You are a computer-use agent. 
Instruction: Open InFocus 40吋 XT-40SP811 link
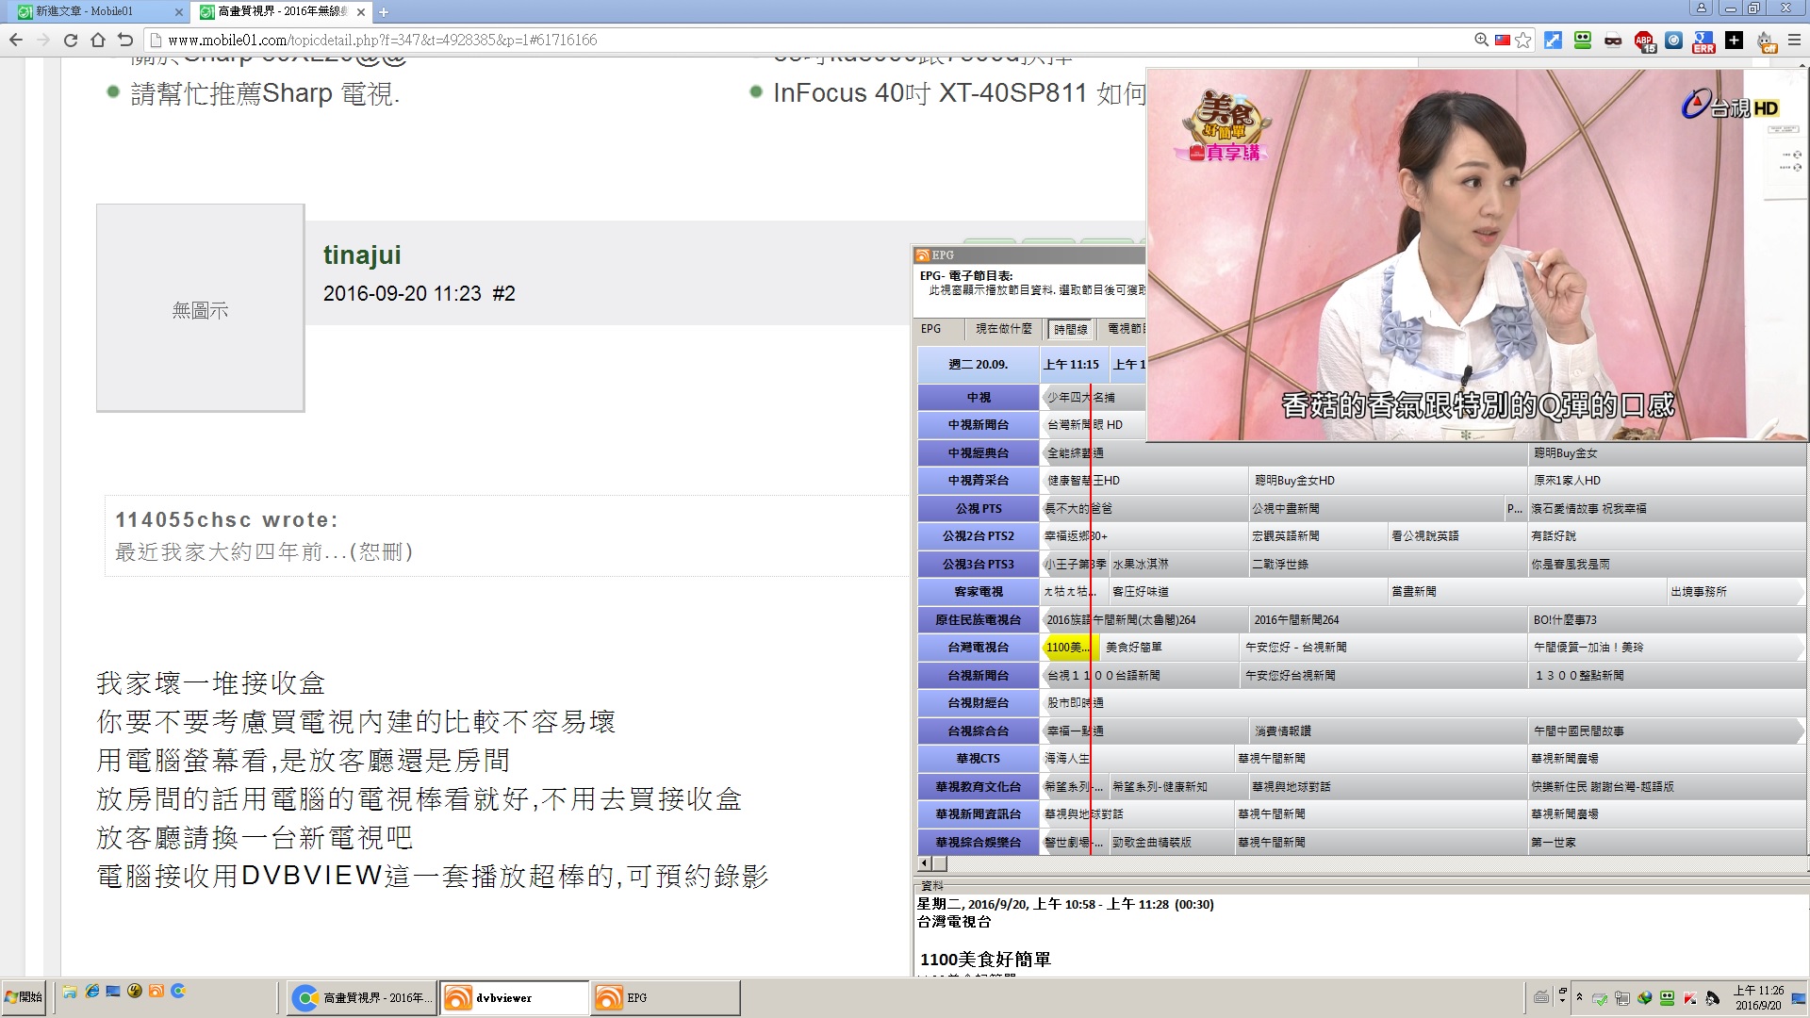pyautogui.click(x=959, y=93)
